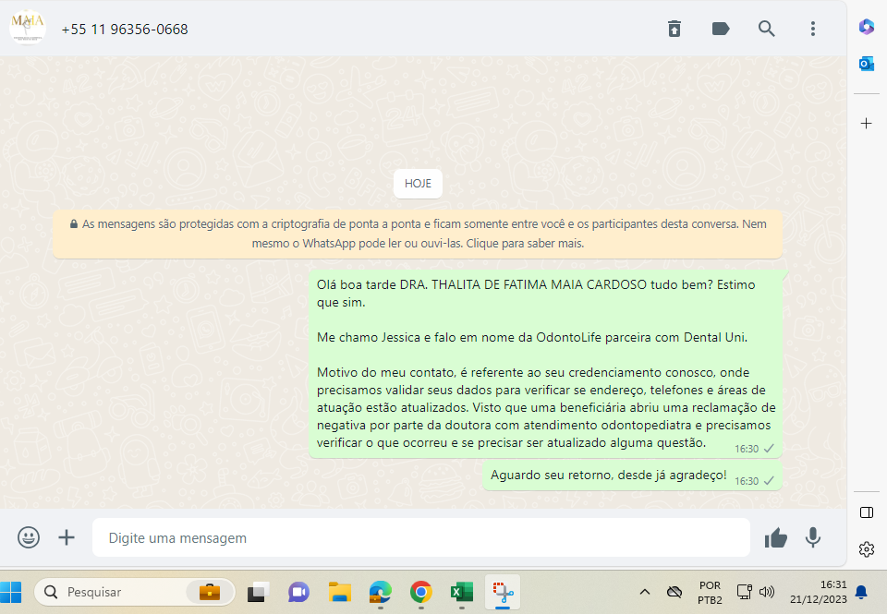The height and width of the screenshot is (614, 887).
Task: Search within this conversation
Action: point(767,29)
